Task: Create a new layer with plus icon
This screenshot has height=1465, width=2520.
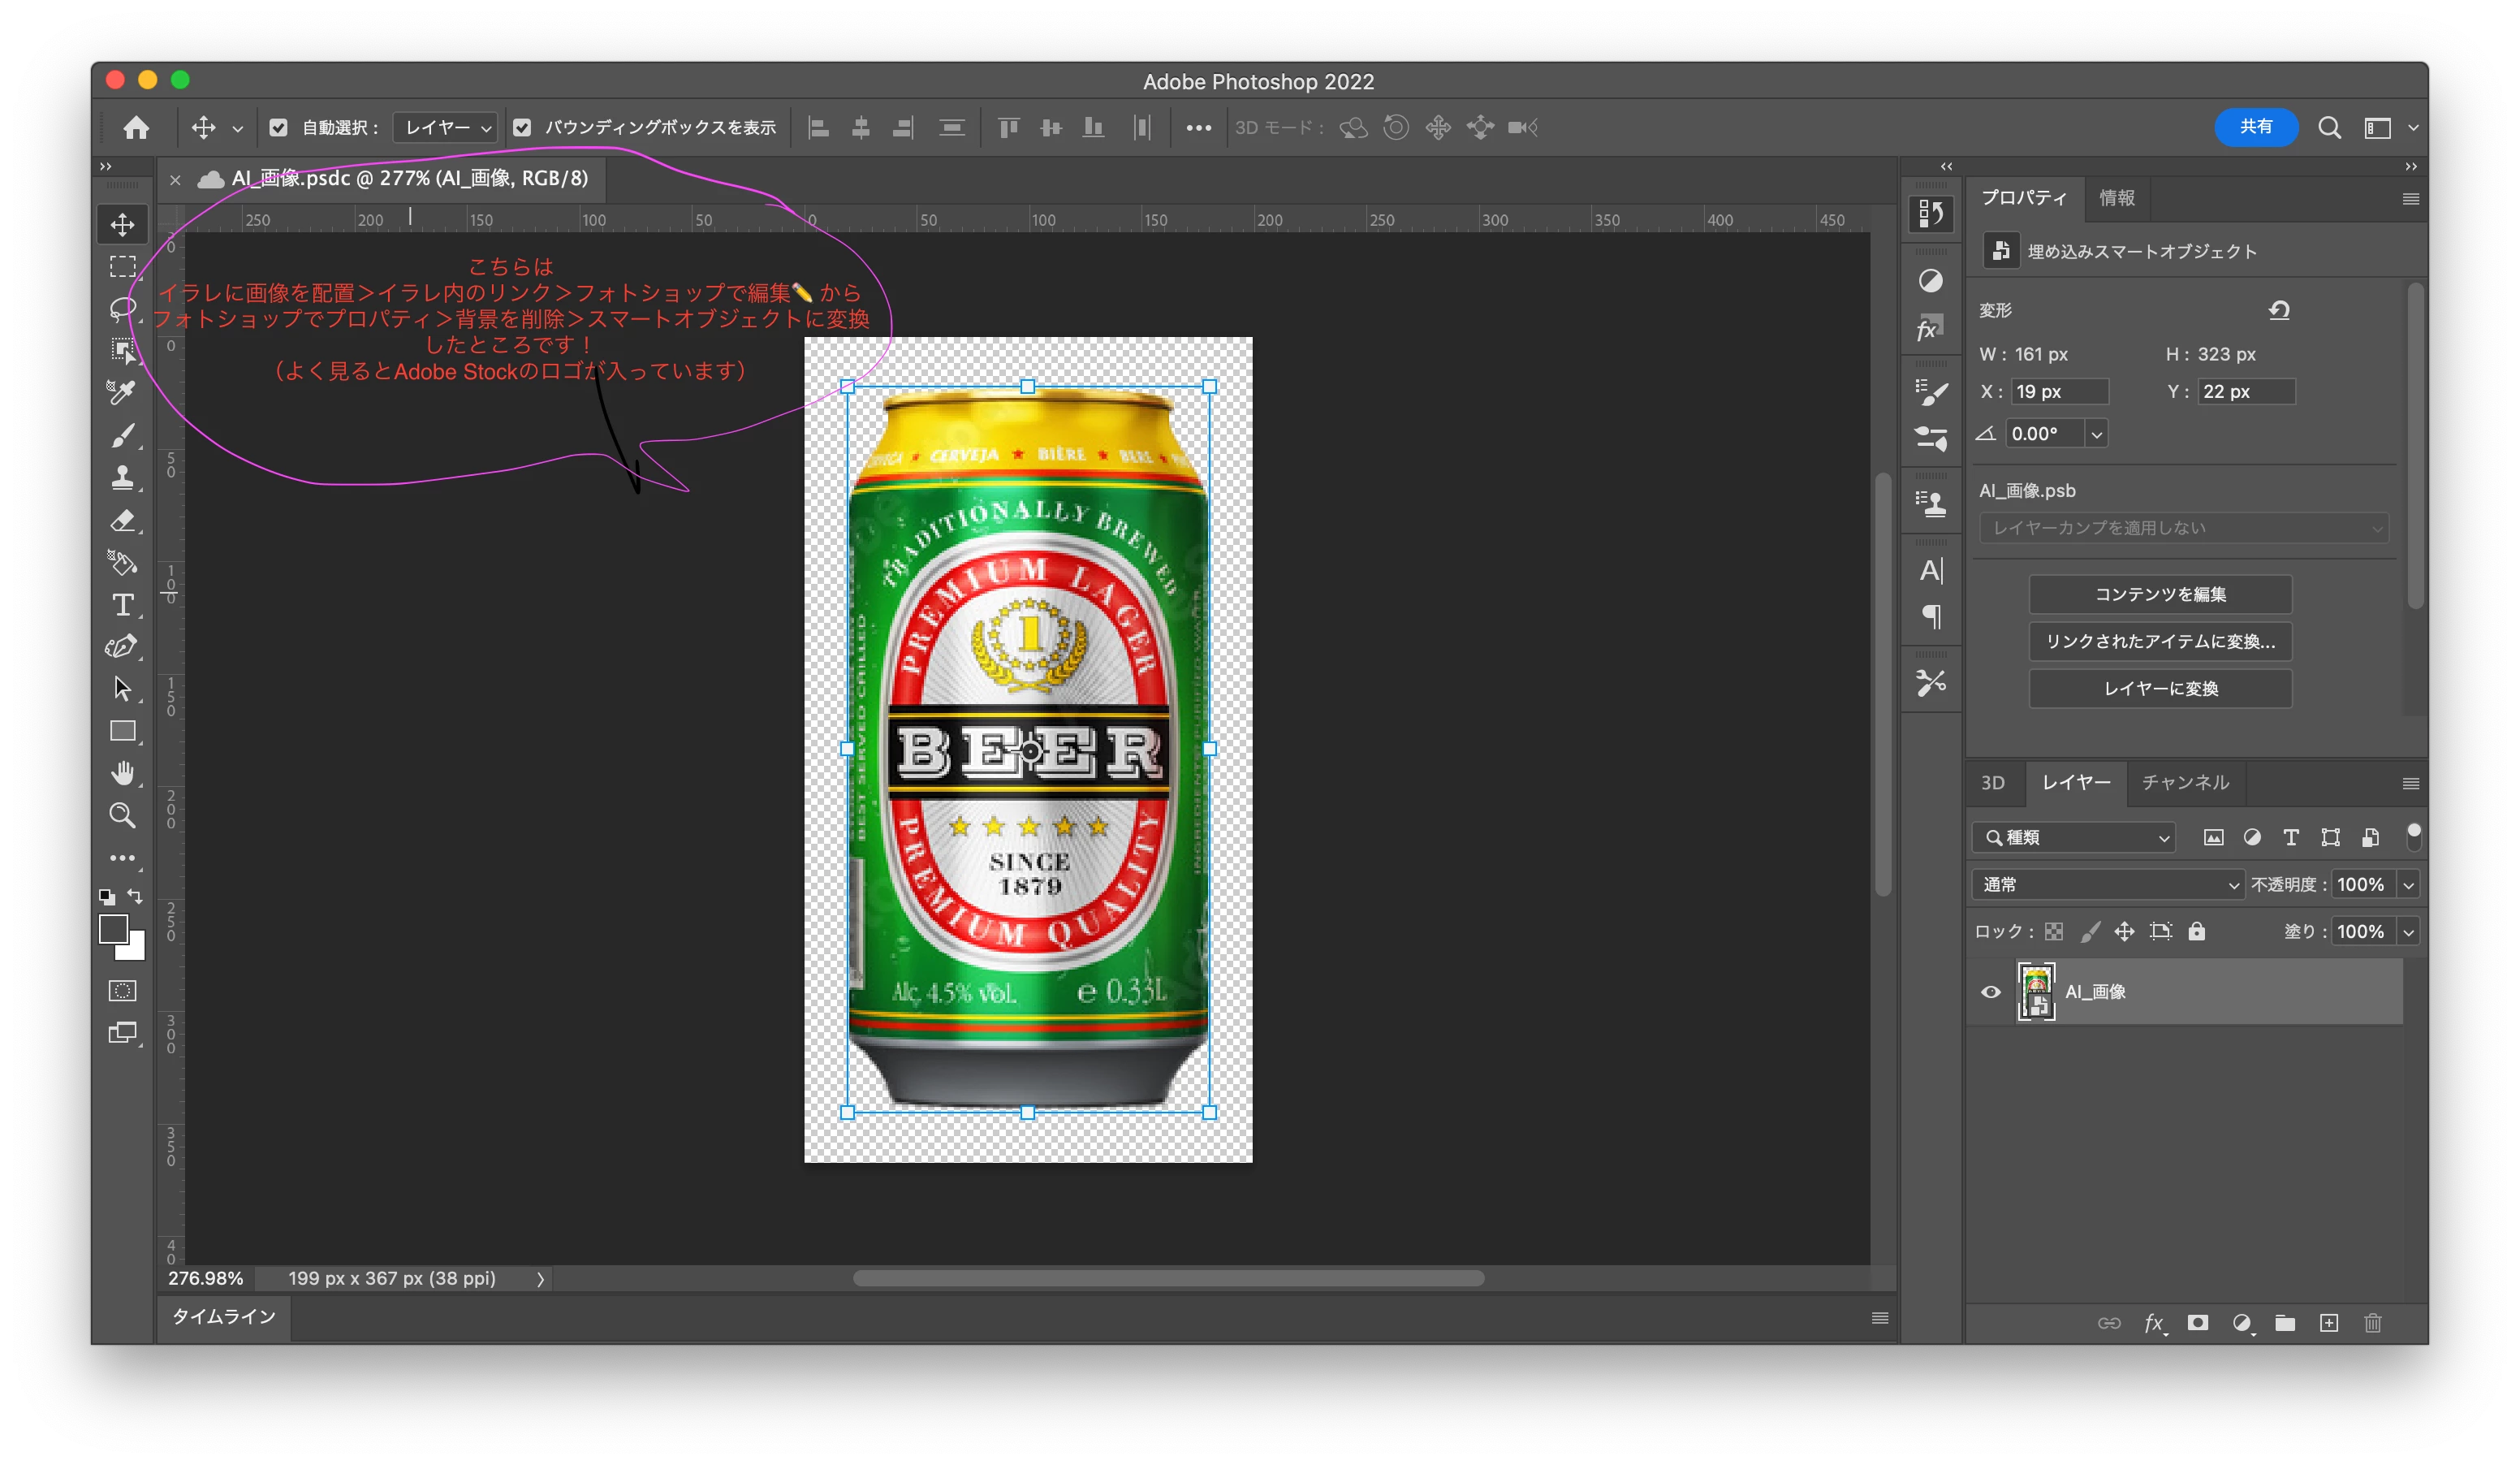Action: pos(2329,1323)
